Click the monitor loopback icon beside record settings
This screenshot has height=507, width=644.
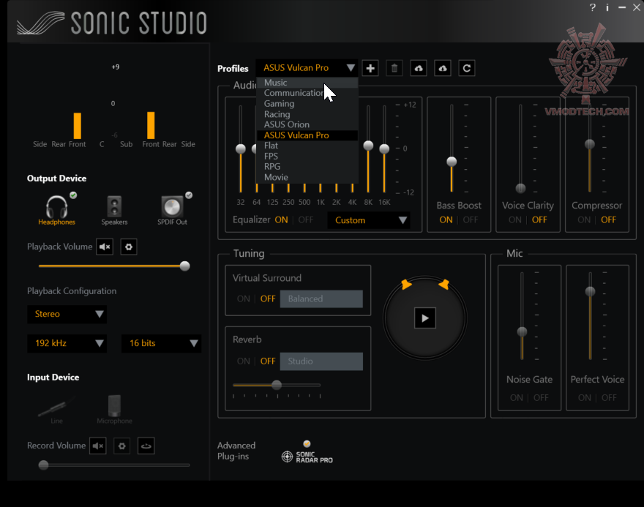pyautogui.click(x=146, y=446)
